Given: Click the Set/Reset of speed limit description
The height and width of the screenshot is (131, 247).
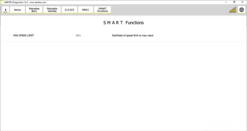Looking at the screenshot, I should 132,36.
